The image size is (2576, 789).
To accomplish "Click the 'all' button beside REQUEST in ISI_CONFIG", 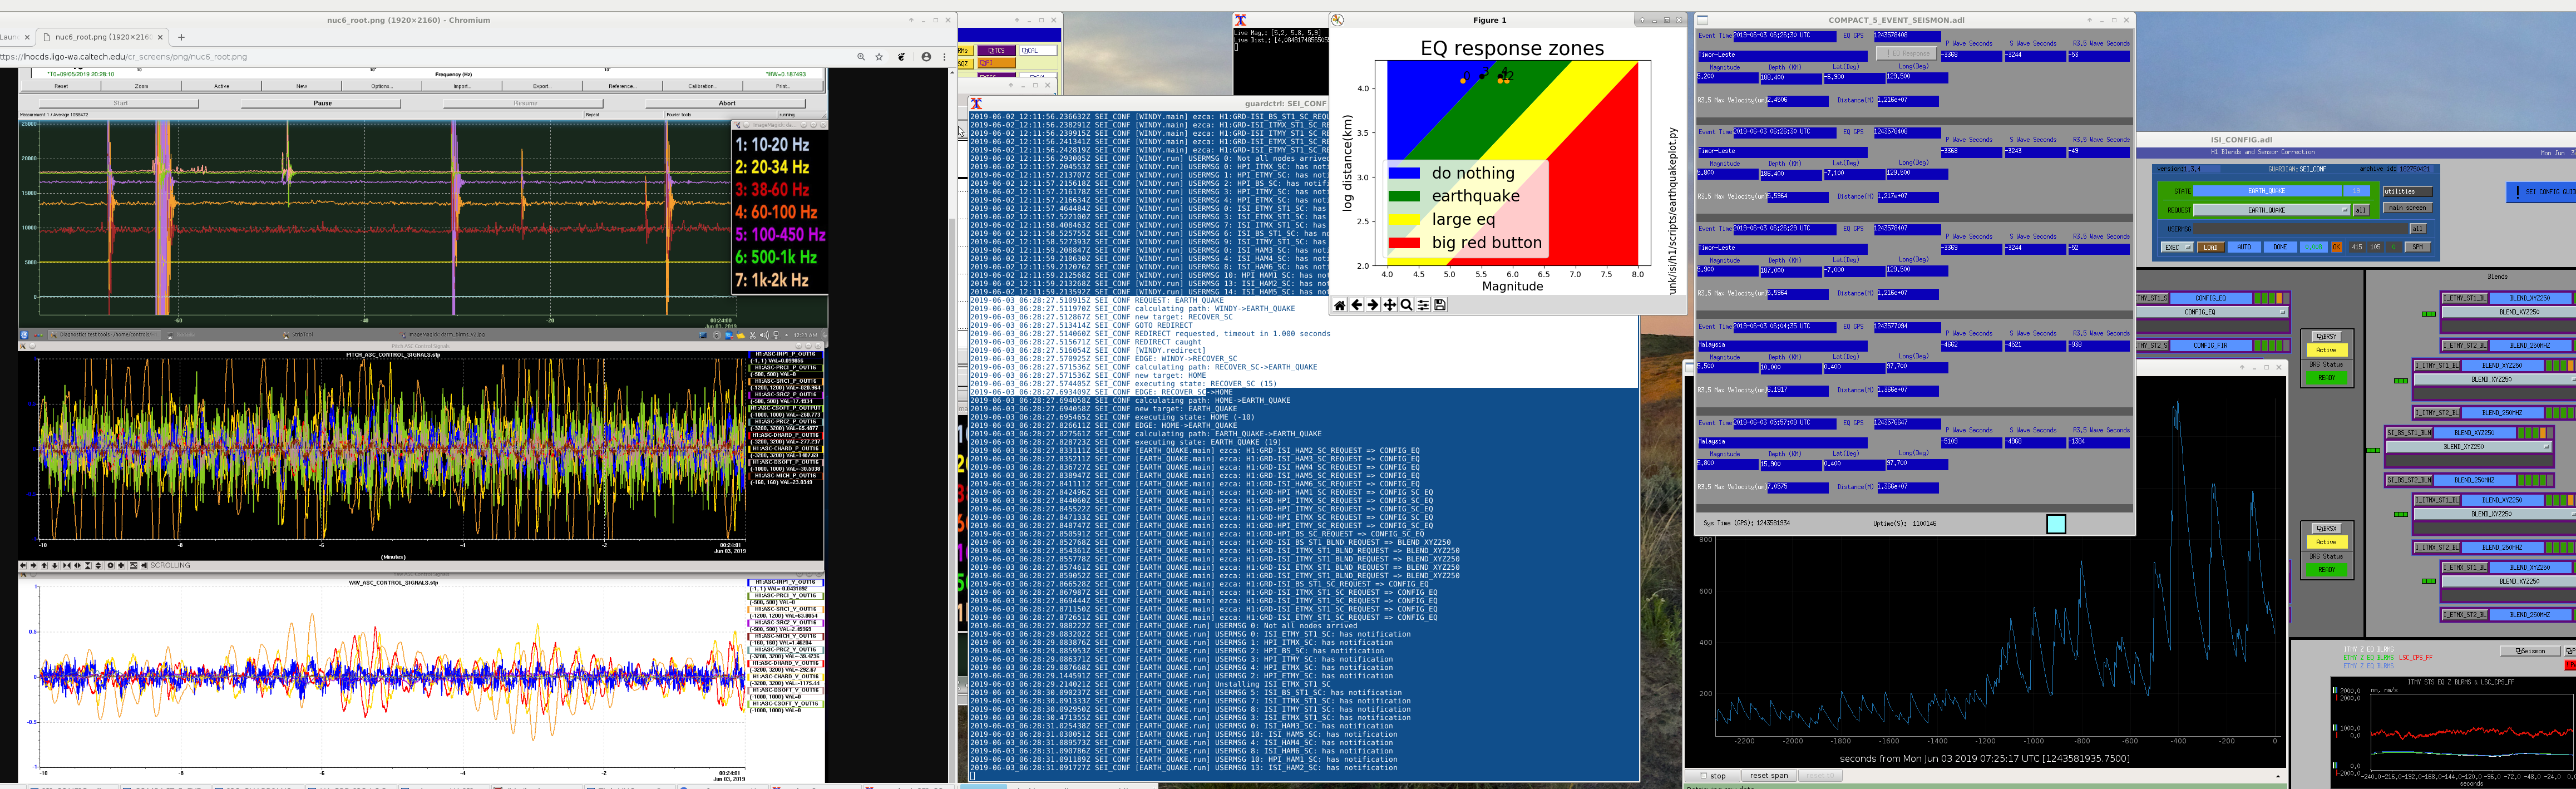I will (x=2361, y=210).
